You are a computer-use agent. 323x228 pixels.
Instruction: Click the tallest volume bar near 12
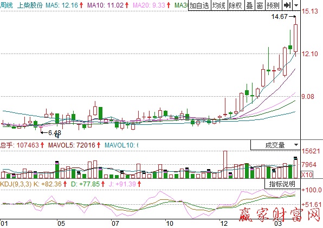coord(225,165)
